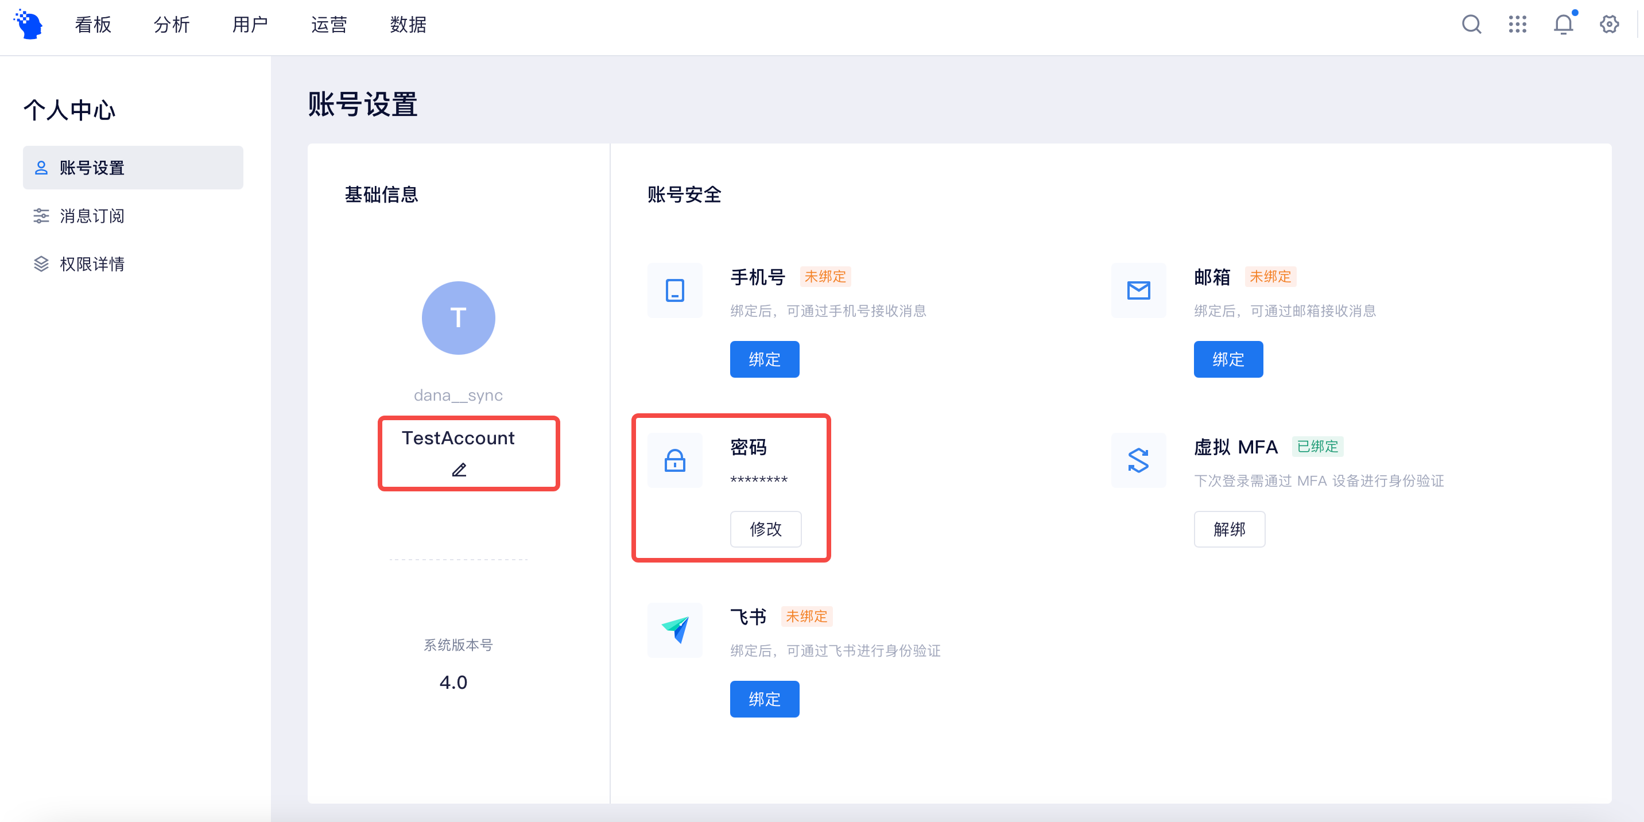The width and height of the screenshot is (1644, 822).
Task: Click the Feishu paper plane icon
Action: [674, 630]
